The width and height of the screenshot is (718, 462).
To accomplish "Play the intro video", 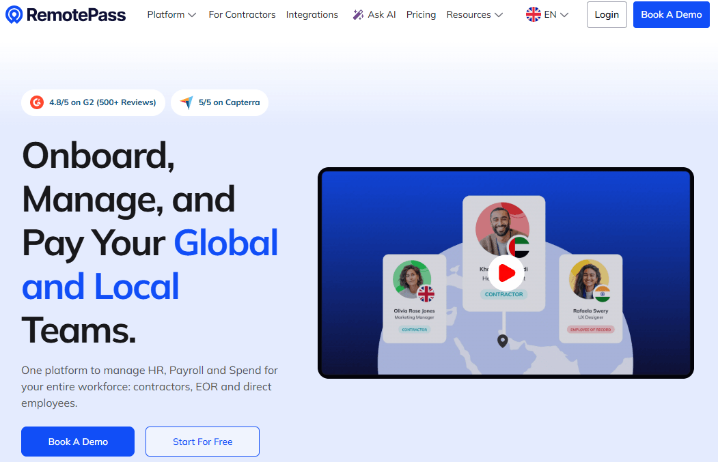I will 506,273.
